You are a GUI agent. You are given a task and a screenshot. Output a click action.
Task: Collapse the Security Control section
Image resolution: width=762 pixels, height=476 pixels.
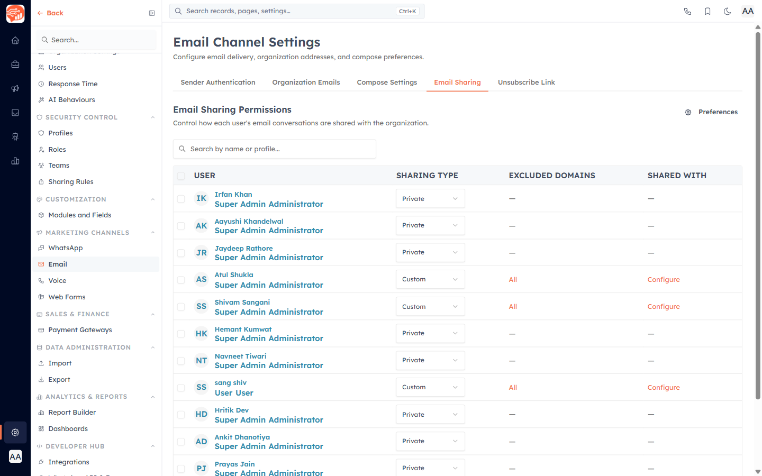[x=153, y=117]
